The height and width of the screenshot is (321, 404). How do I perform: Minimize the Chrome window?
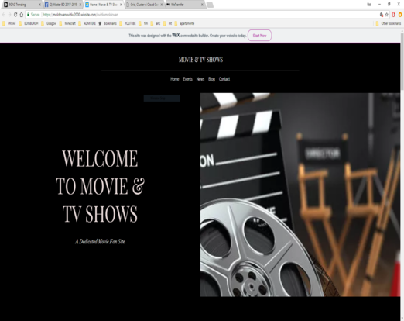tap(379, 5)
